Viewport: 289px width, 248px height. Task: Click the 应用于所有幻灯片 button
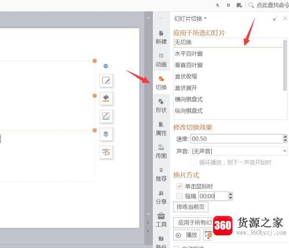click(x=193, y=223)
